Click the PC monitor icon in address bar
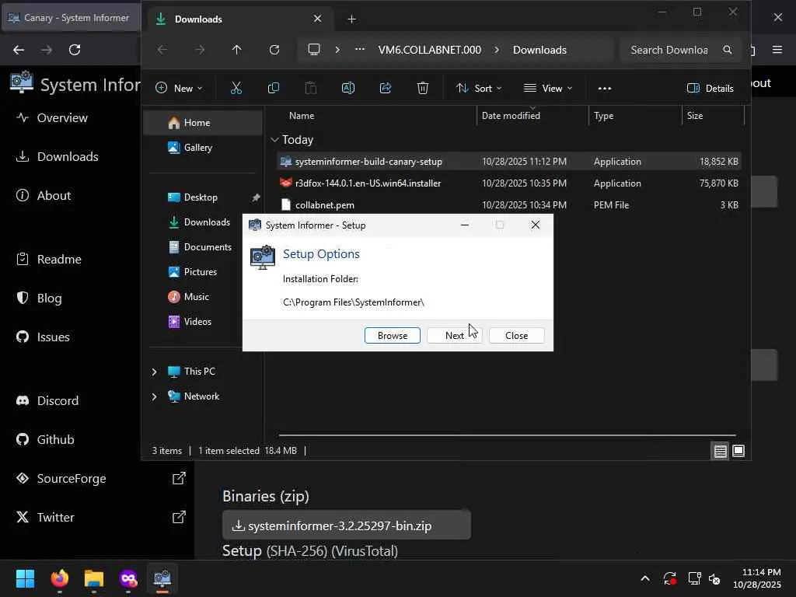The width and height of the screenshot is (796, 597). pyautogui.click(x=314, y=49)
